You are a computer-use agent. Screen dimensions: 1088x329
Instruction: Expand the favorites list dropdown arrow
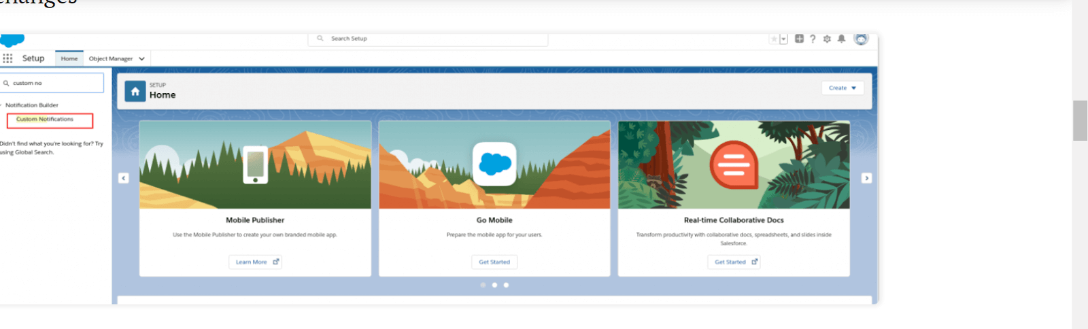point(783,39)
